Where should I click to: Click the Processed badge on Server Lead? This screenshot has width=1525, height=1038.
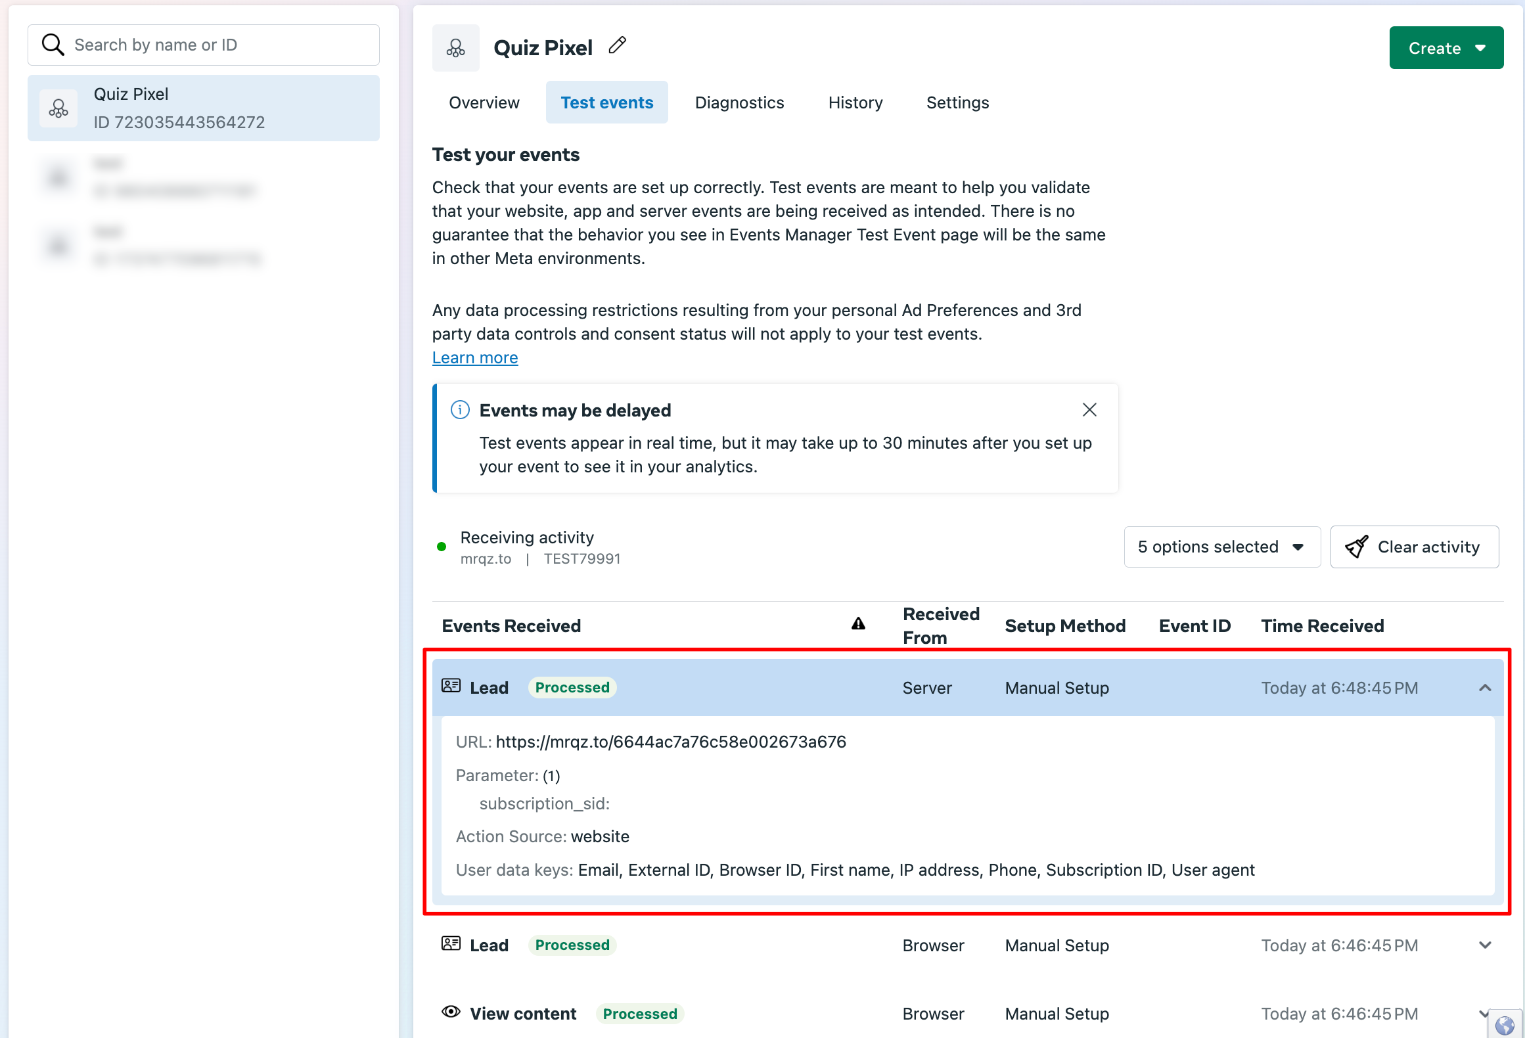click(572, 688)
